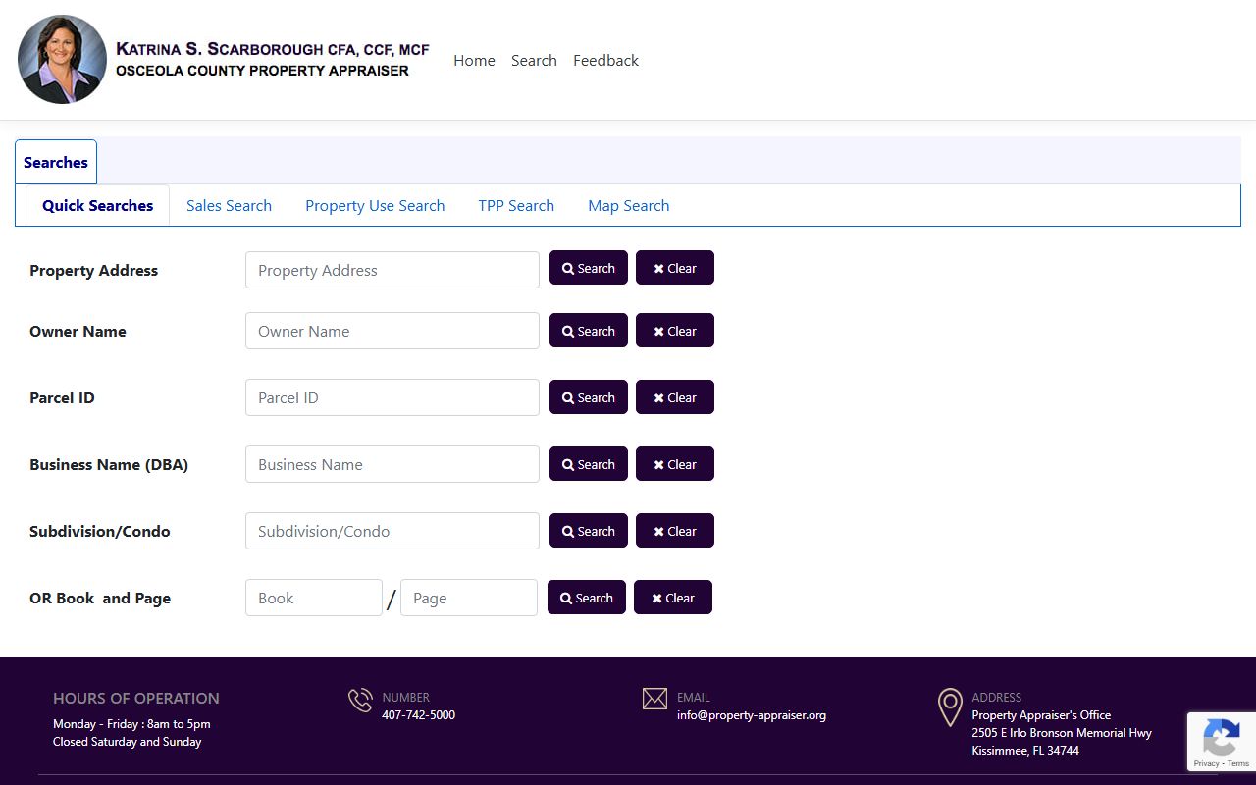Focus the Owner Name input field
Viewport: 1256px width, 785px height.
click(392, 331)
